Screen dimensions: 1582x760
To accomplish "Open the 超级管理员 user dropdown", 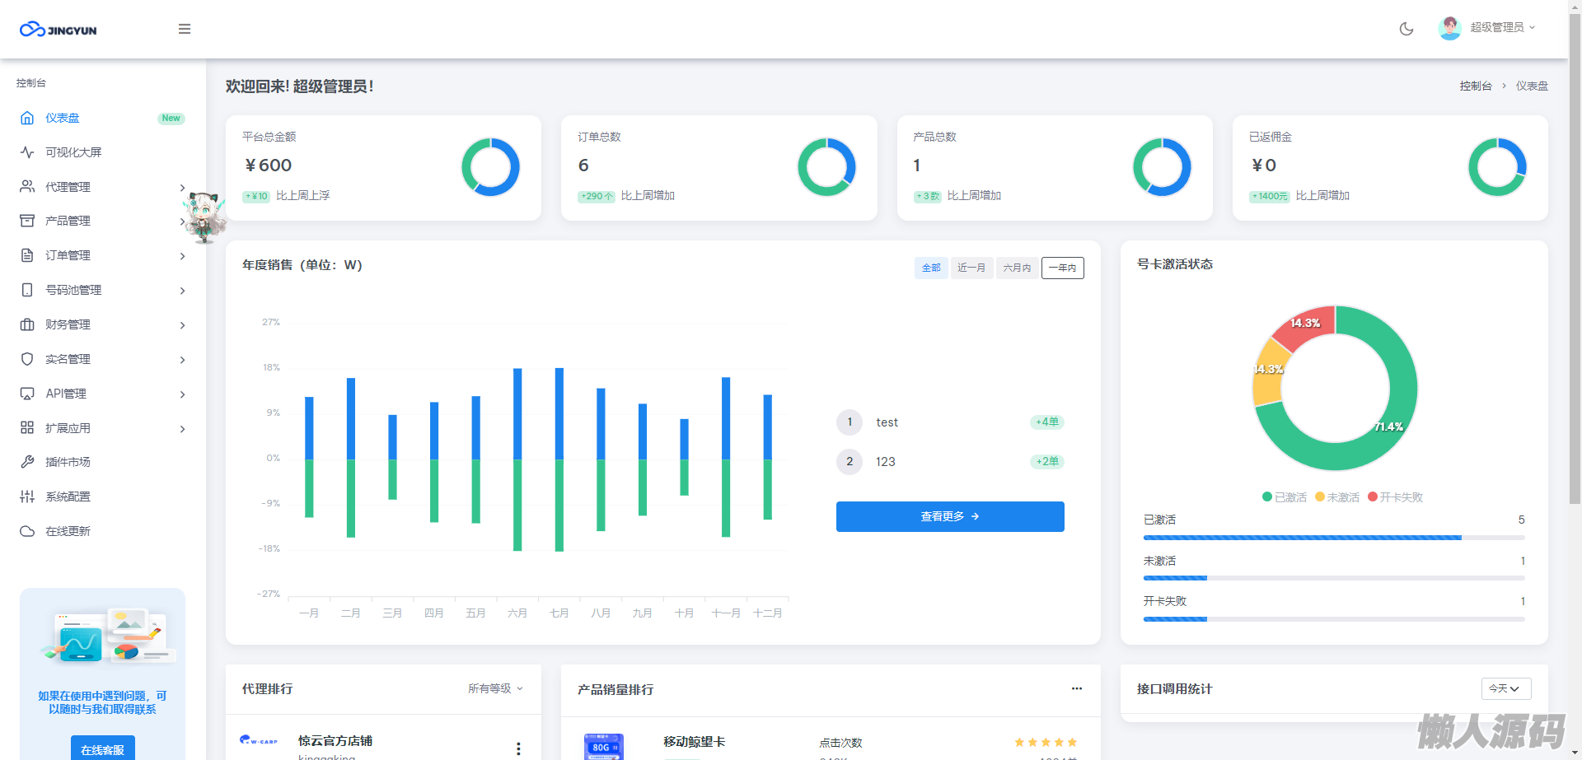I will point(1487,28).
